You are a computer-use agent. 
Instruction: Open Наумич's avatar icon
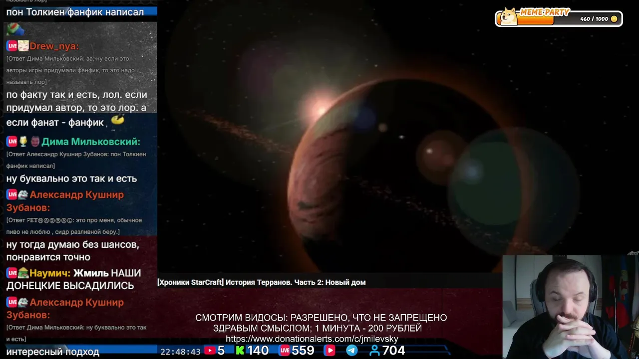(23, 273)
